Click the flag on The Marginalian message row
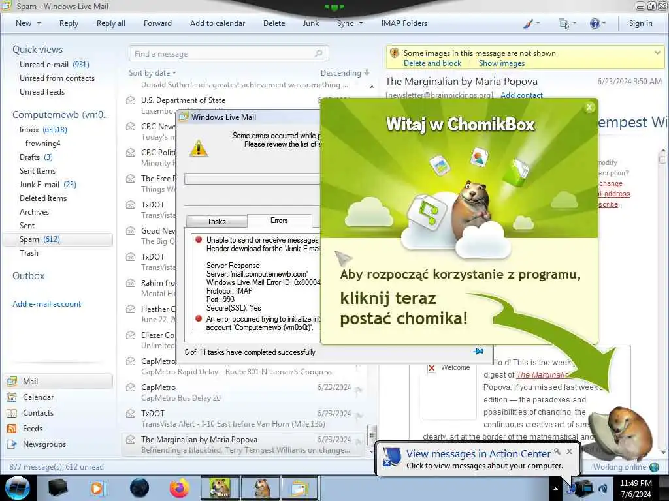 click(359, 442)
